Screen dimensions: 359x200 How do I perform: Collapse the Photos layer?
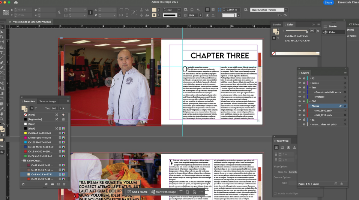[310, 106]
